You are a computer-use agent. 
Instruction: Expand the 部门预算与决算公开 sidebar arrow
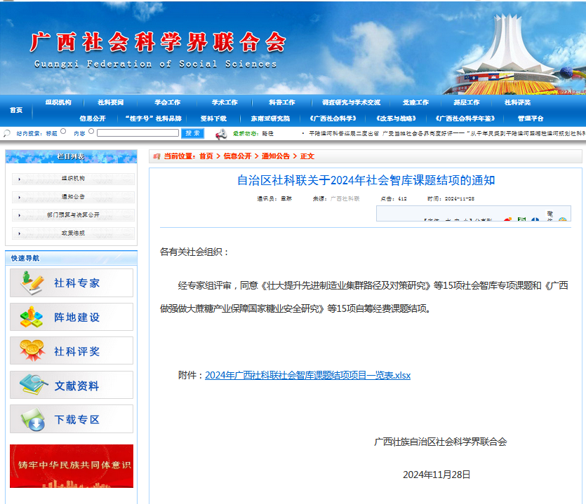point(20,215)
